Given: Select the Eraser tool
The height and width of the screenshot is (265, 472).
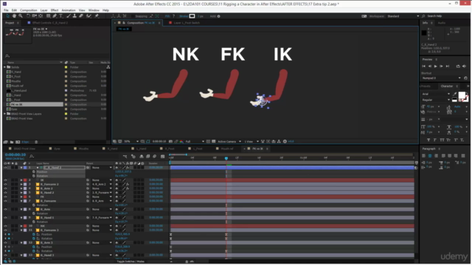Looking at the screenshot, I should [81, 16].
